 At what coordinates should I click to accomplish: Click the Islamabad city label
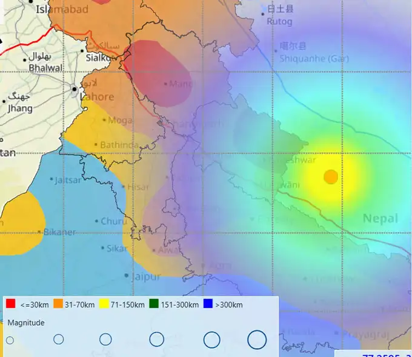[x=62, y=9]
